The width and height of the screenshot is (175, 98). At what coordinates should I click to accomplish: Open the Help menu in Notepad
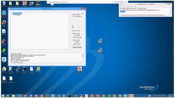[135, 7]
